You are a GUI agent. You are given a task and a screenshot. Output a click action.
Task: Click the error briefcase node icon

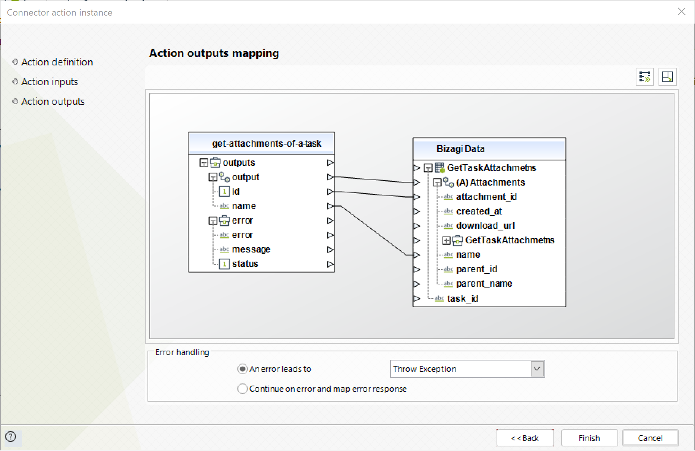[x=224, y=221]
